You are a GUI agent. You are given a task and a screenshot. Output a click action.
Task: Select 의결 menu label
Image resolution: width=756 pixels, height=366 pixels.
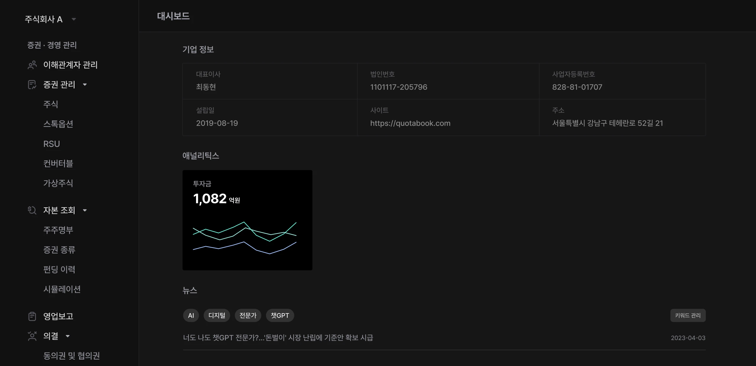(x=51, y=336)
